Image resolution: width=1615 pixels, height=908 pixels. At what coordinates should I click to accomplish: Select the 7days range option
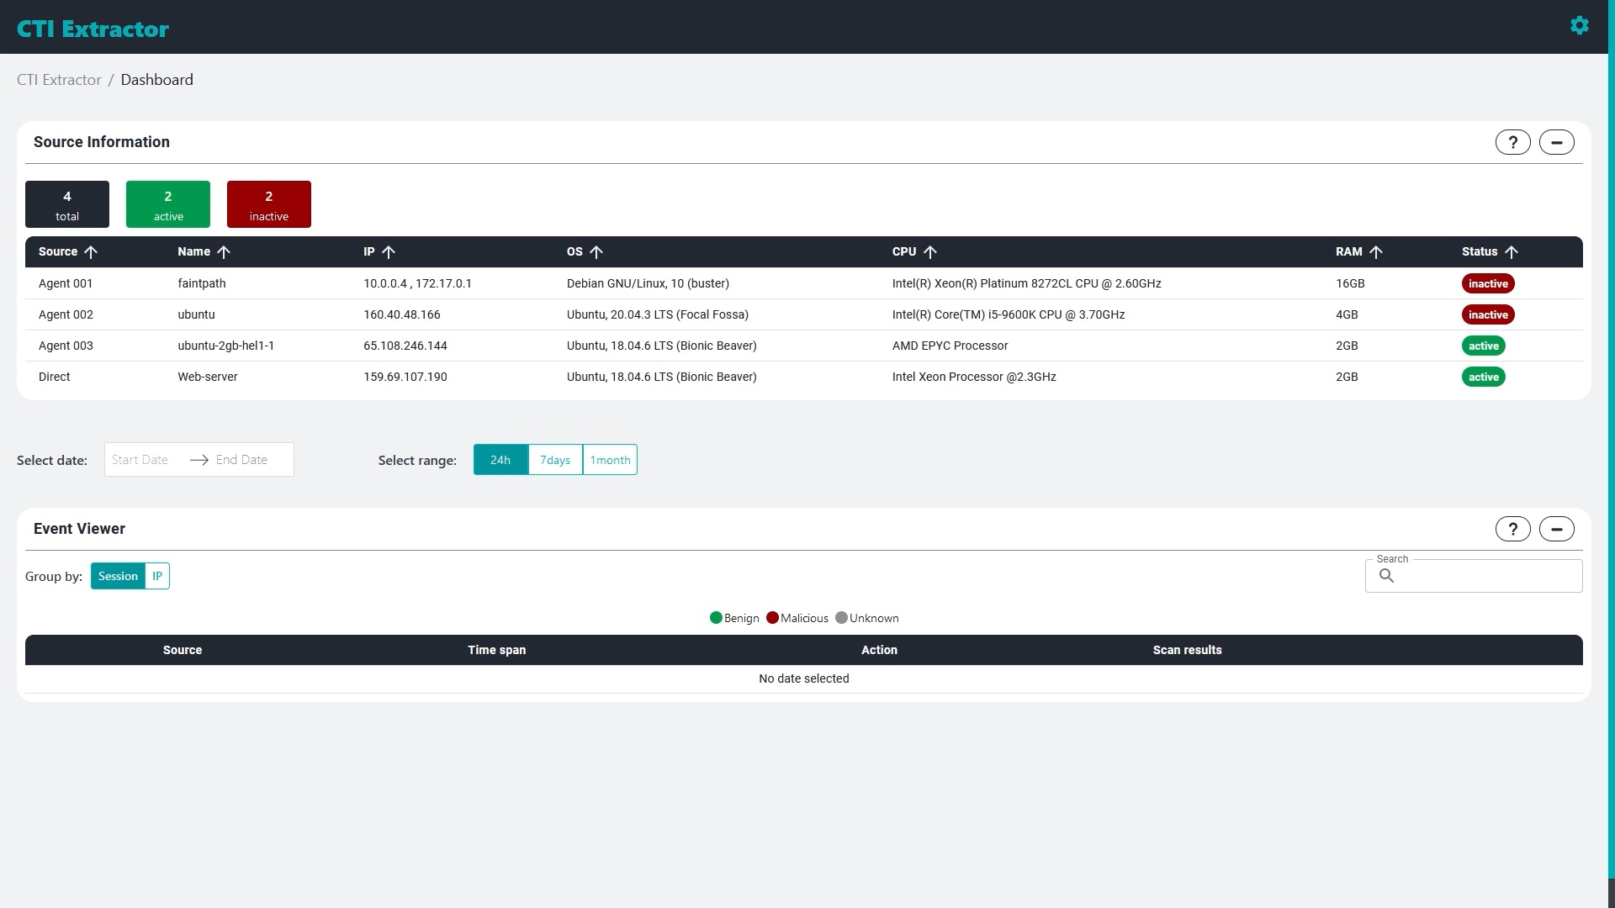pos(554,460)
